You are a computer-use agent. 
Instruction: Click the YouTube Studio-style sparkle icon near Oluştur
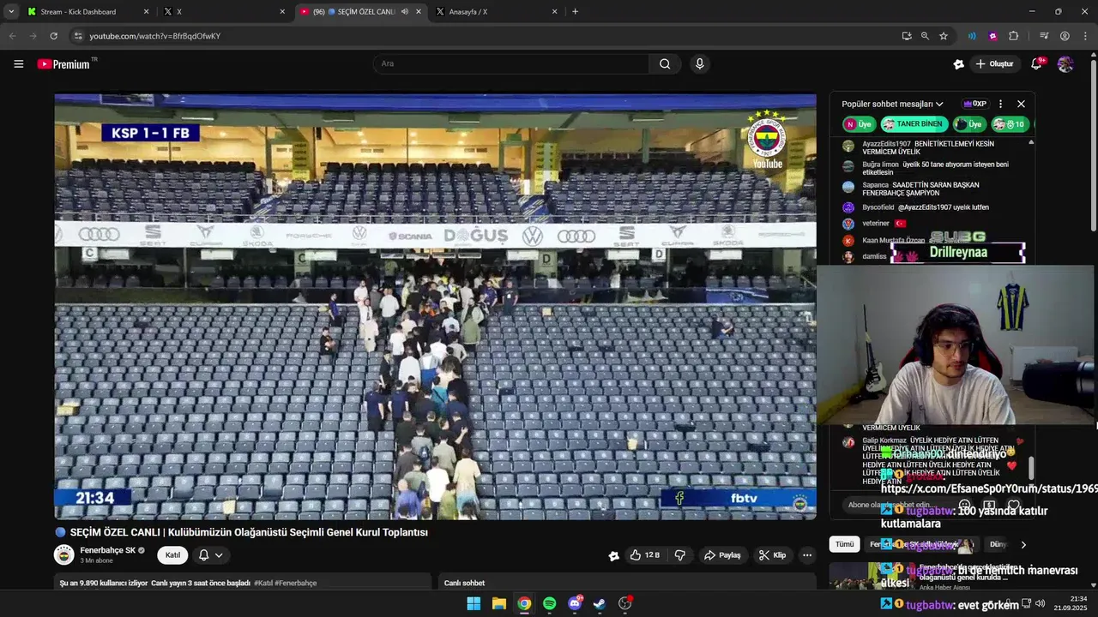click(959, 63)
